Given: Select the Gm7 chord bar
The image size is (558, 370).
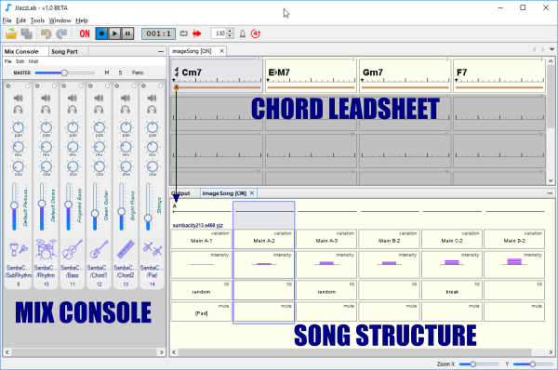Looking at the screenshot, I should pos(405,75).
